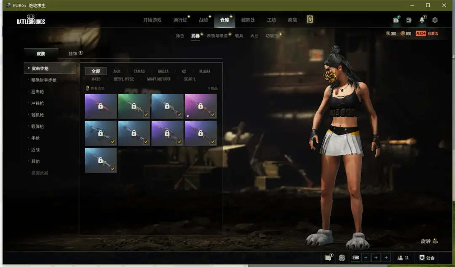Click the PLUS+ badge
Screen dimensions: 455x267
coord(421,33)
